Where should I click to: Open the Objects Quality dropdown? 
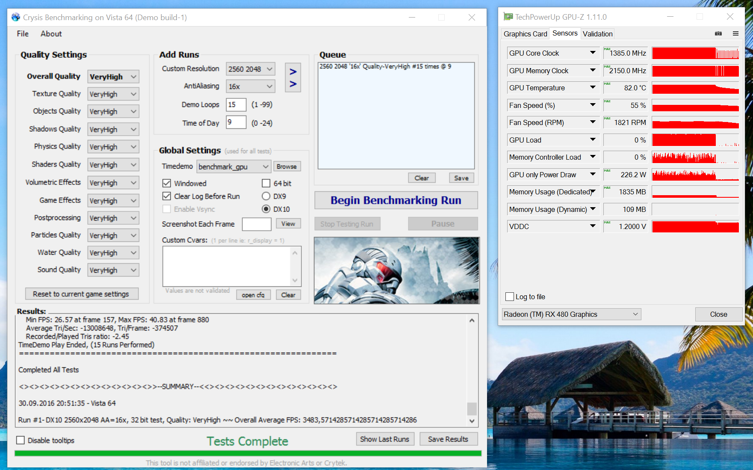pos(113,112)
